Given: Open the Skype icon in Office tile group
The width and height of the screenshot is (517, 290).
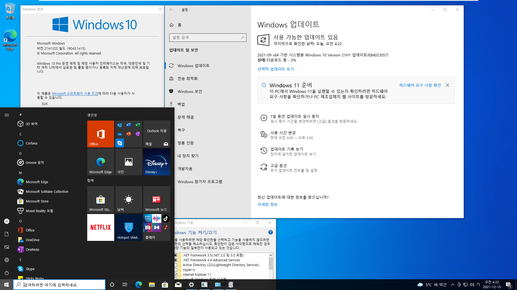Looking at the screenshot, I should 120,143.
